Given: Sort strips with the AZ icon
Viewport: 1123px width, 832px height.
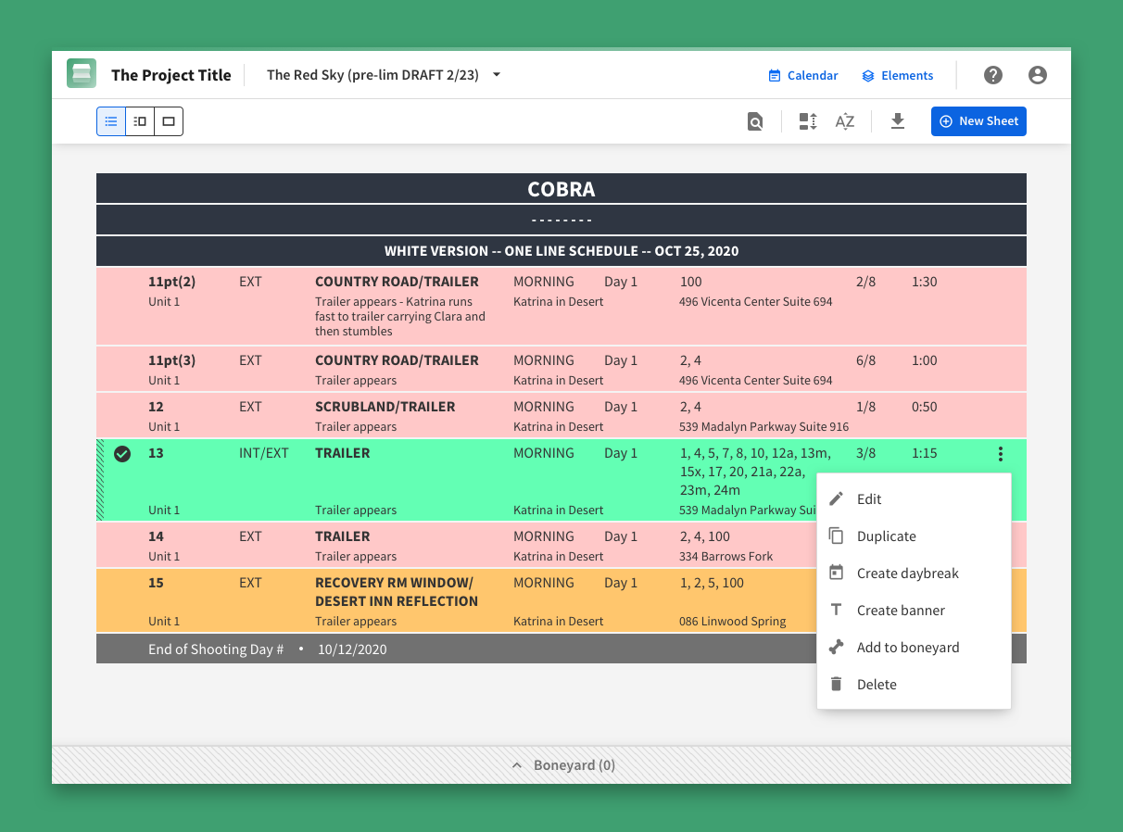Looking at the screenshot, I should coord(844,121).
